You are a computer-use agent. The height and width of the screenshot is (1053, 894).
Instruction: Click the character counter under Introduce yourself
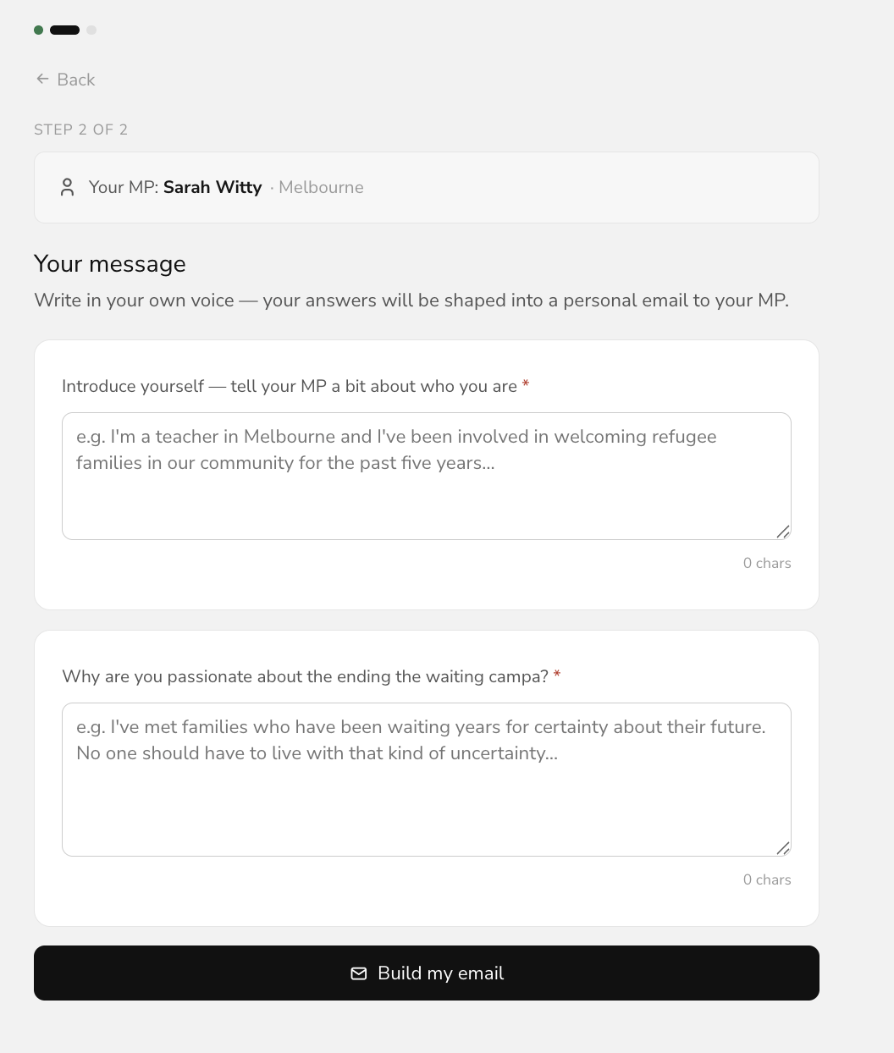[x=767, y=563]
